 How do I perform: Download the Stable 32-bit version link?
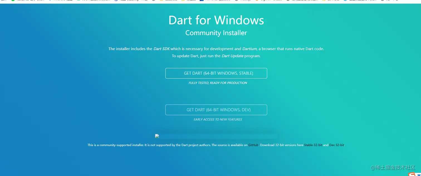point(313,145)
